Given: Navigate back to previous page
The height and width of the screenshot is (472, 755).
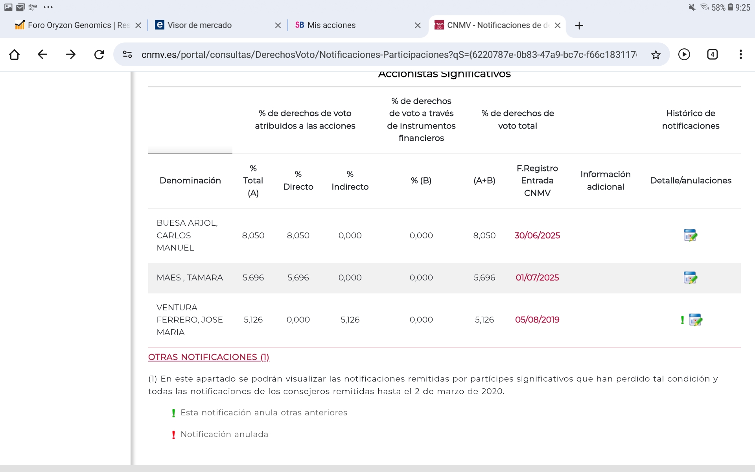Looking at the screenshot, I should (42, 54).
